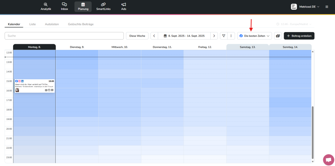Switch to the Liste tab

(32, 24)
